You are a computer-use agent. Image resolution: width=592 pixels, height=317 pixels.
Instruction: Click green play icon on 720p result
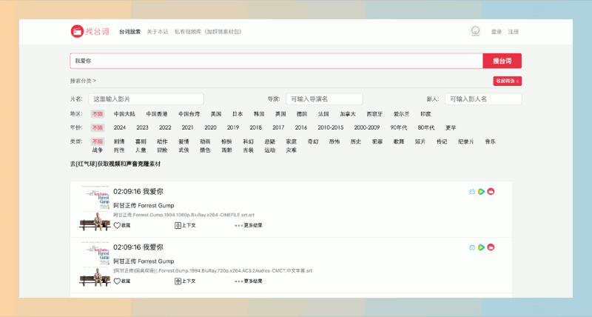(x=482, y=247)
